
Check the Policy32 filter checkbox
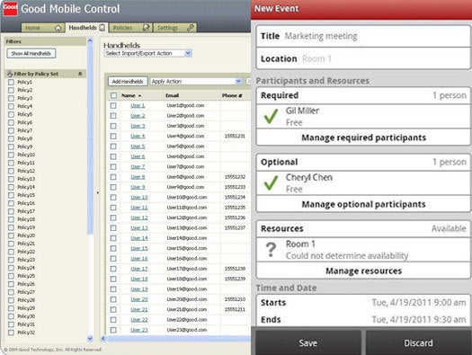pyautogui.click(x=11, y=333)
